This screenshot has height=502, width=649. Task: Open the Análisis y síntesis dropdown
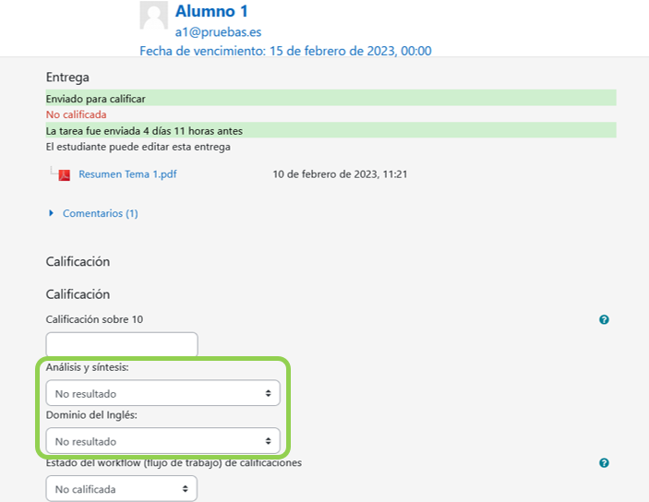pyautogui.click(x=163, y=393)
